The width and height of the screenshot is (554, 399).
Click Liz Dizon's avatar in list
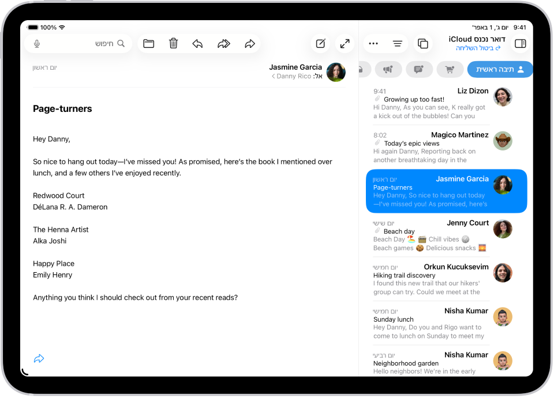503,97
